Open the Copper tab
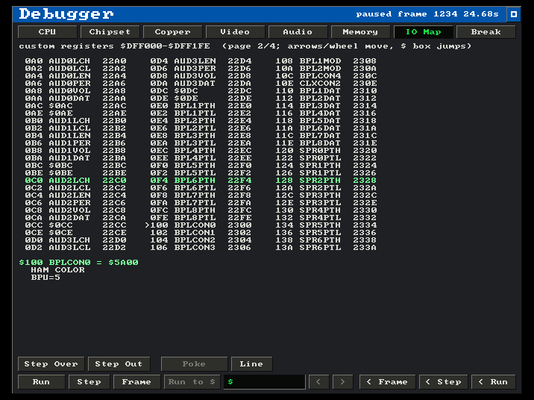This screenshot has height=400, width=534. click(x=173, y=32)
